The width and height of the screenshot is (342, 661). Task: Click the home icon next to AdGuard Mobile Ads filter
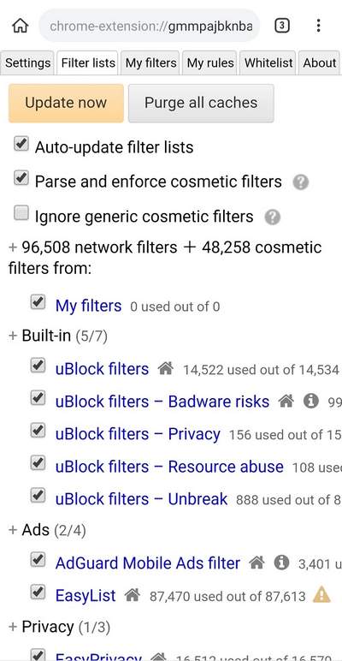(256, 563)
